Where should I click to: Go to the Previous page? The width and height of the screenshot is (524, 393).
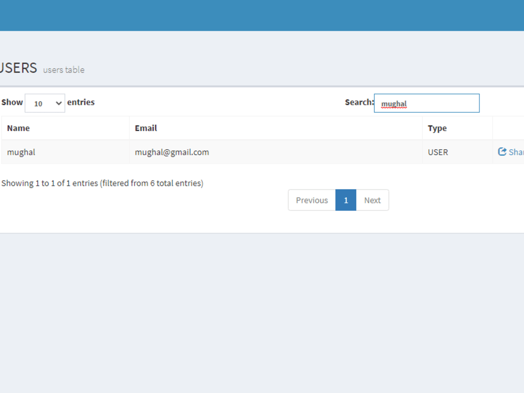(x=312, y=200)
